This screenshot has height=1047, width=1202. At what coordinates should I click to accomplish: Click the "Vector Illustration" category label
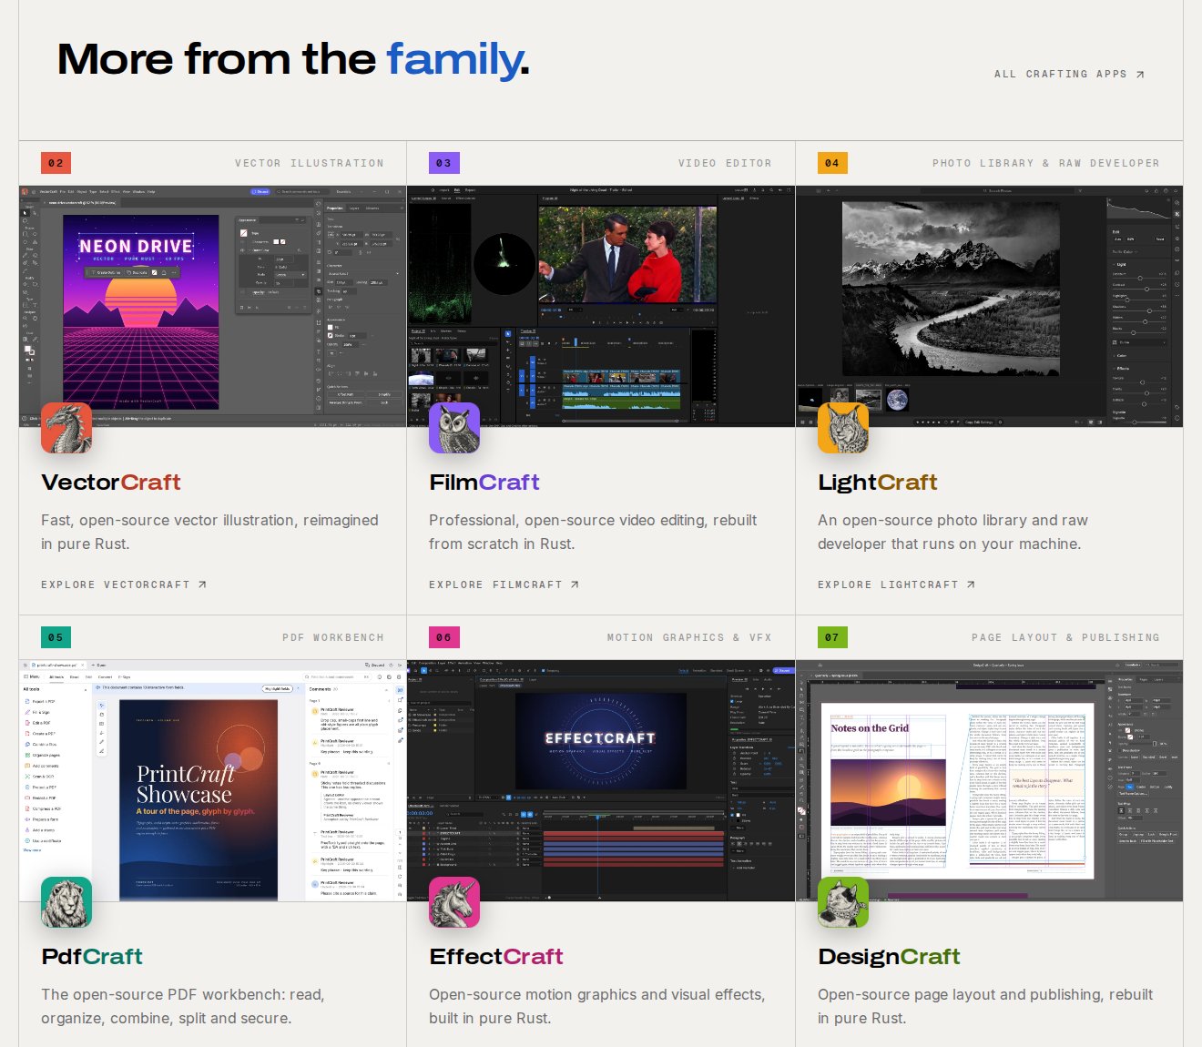point(310,164)
